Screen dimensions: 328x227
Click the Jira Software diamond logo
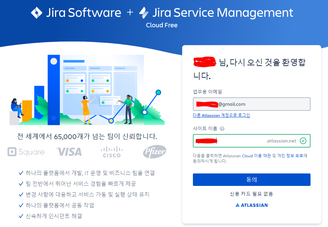tap(36, 12)
